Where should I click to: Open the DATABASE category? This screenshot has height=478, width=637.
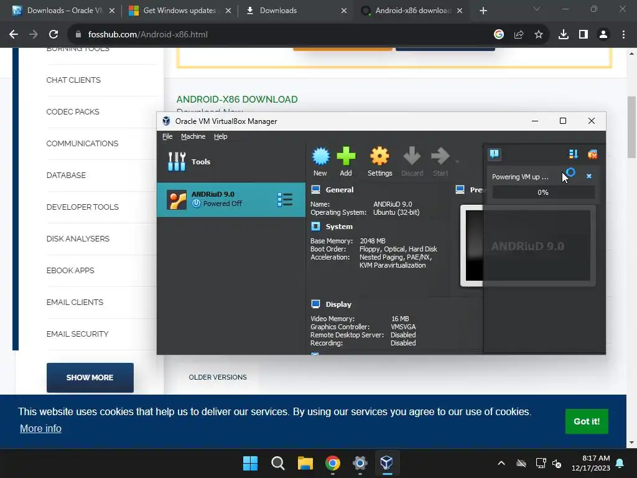pyautogui.click(x=66, y=175)
